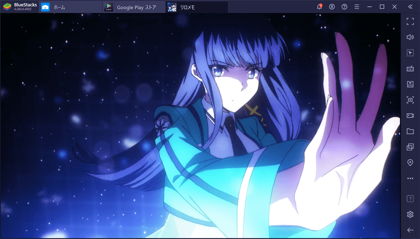Viewport: 420px width, 239px height.
Task: Show more sidebar tools ellipsis
Action: [410, 178]
